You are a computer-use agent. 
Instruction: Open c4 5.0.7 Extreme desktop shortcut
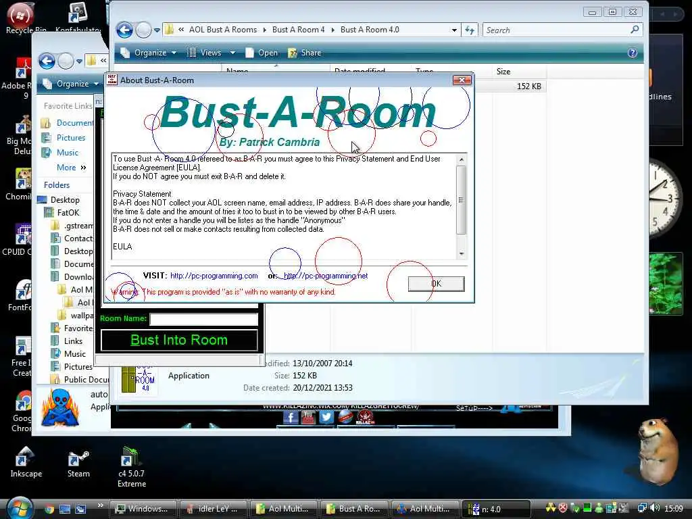click(132, 467)
